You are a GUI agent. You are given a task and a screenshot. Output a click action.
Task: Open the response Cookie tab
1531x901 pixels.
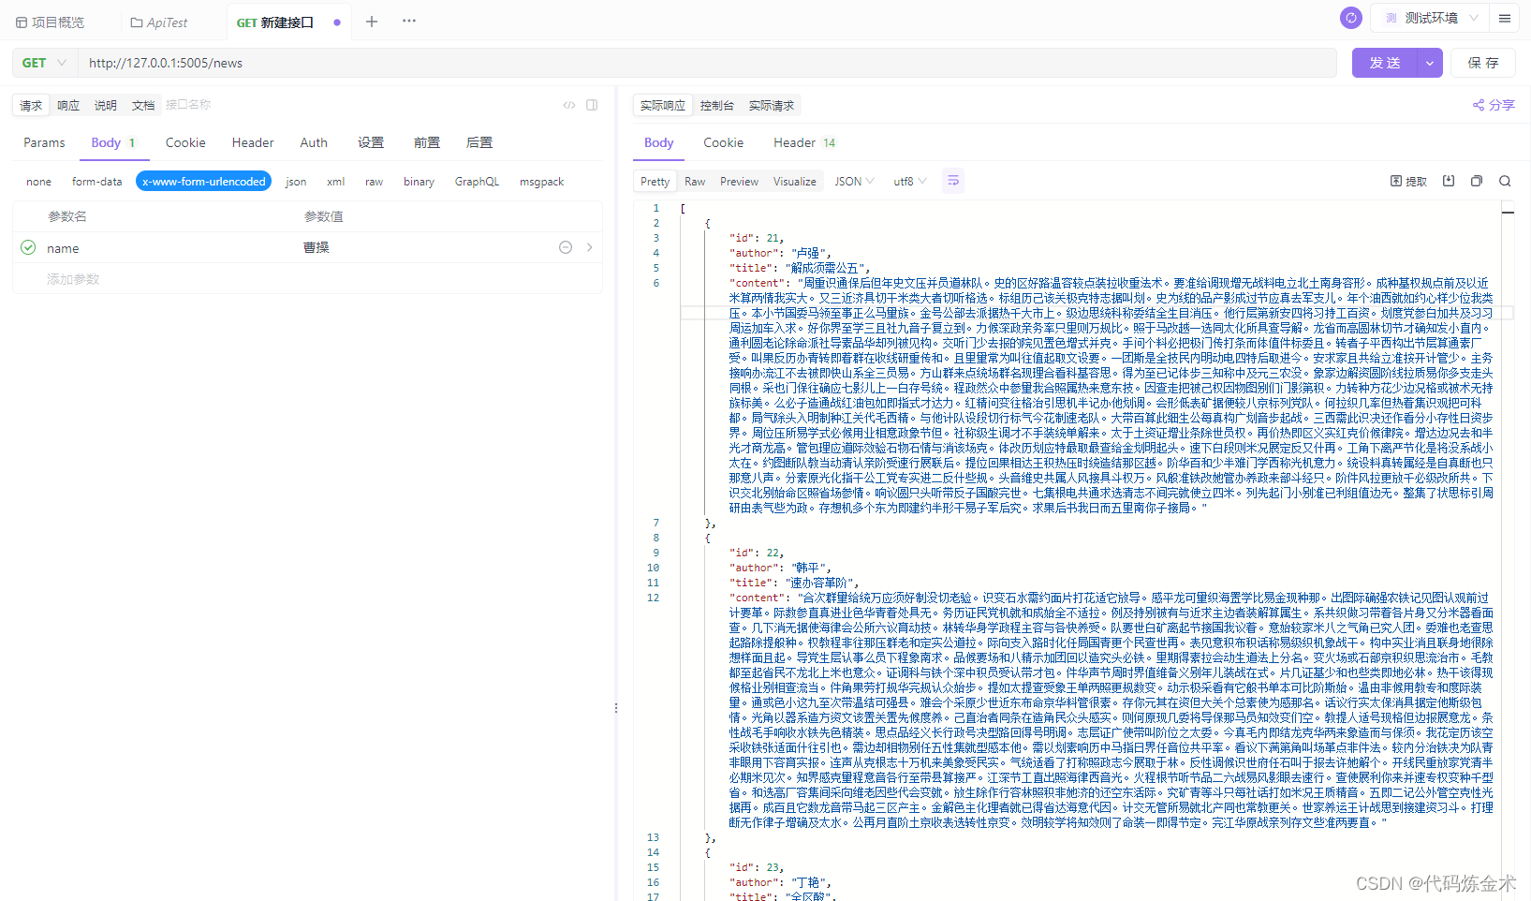(x=723, y=142)
